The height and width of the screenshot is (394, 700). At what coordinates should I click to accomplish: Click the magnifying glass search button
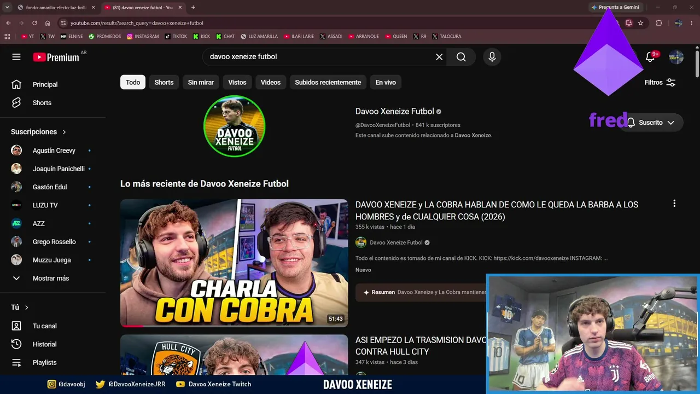pyautogui.click(x=461, y=57)
